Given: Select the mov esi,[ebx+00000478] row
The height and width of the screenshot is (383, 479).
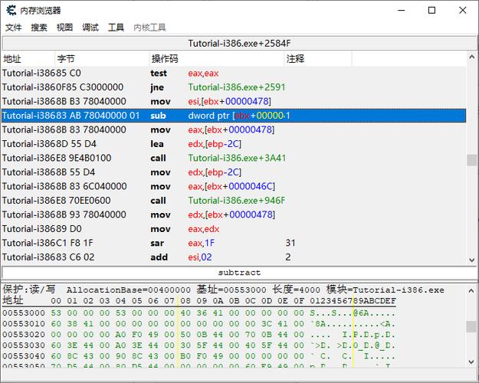Looking at the screenshot, I should click(x=234, y=101).
